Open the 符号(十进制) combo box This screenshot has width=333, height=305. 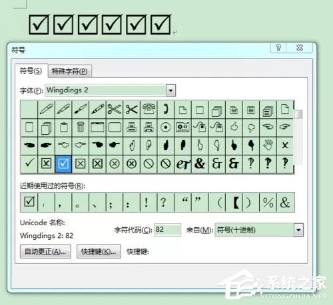click(x=259, y=230)
